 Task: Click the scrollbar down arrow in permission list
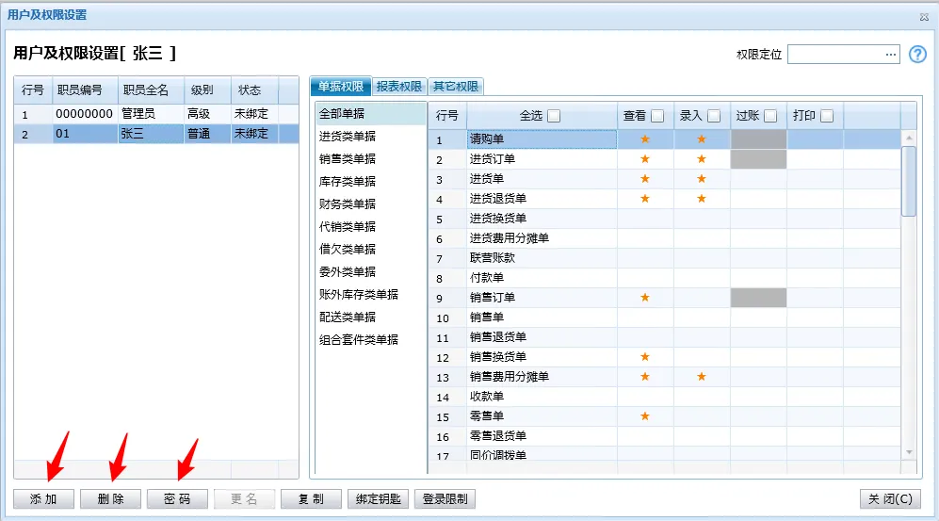click(909, 452)
